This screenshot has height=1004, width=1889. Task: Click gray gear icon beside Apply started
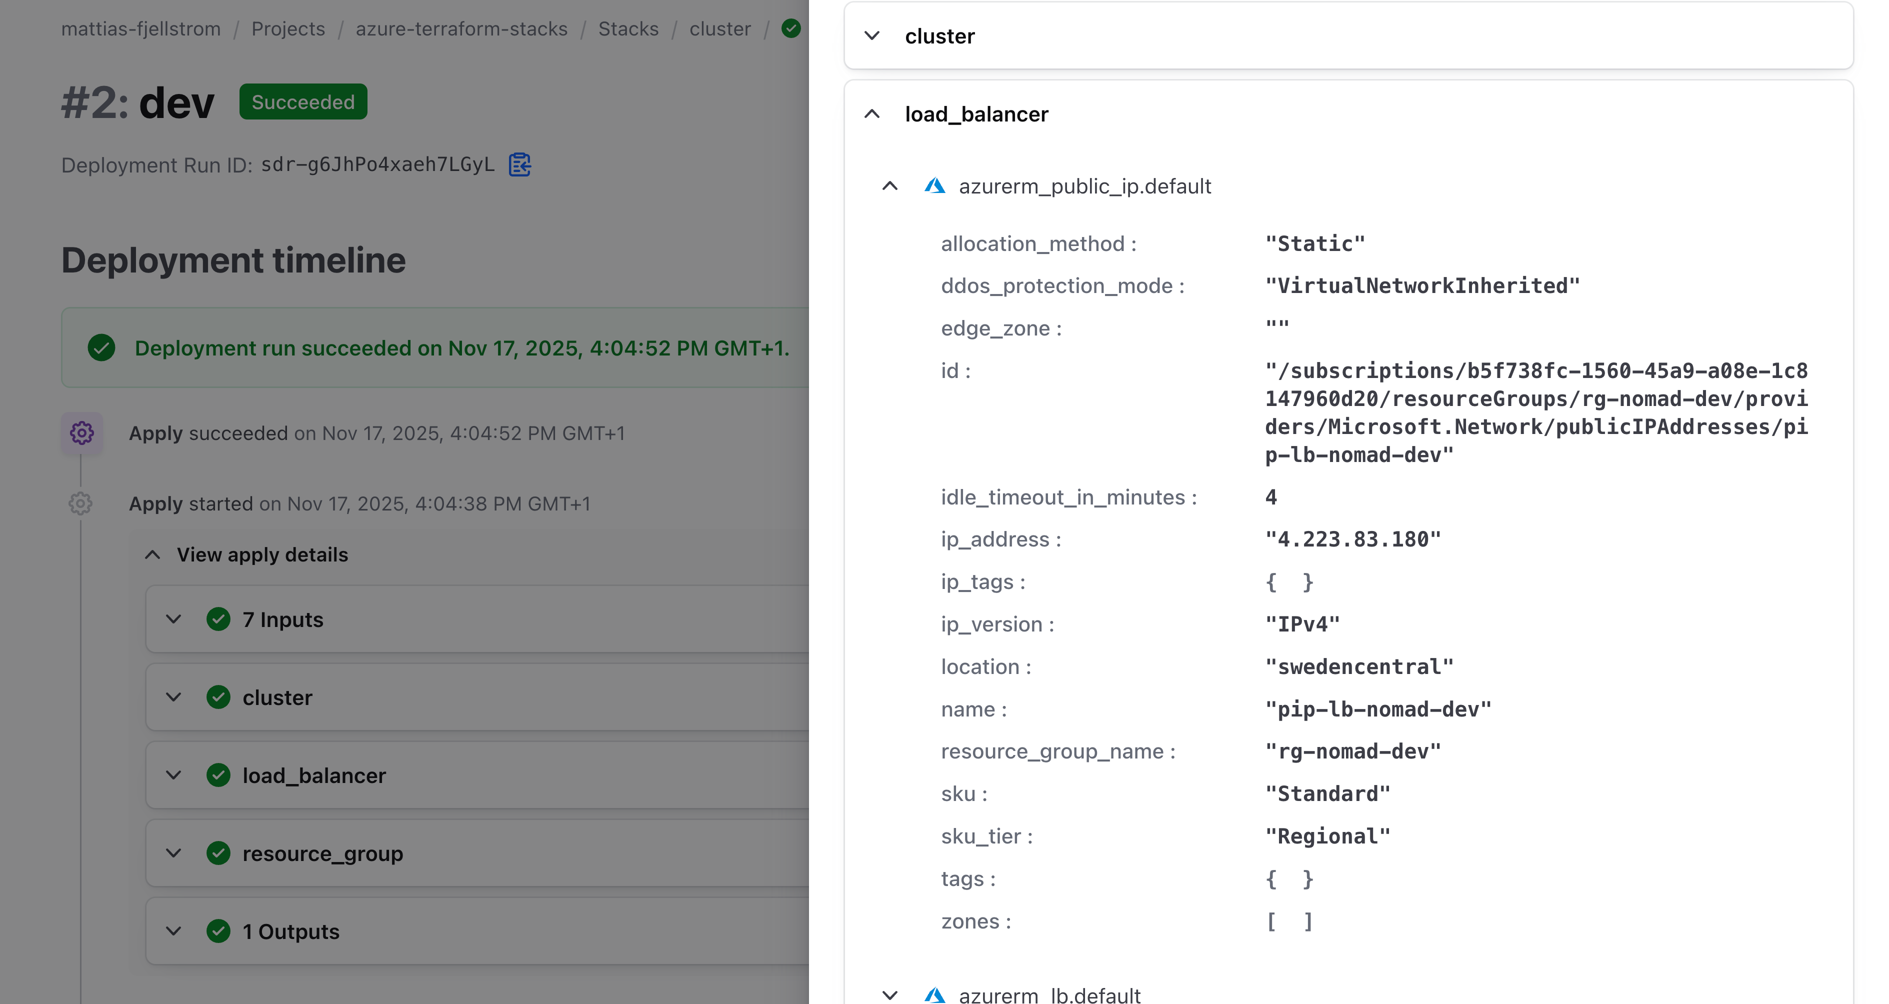[80, 503]
